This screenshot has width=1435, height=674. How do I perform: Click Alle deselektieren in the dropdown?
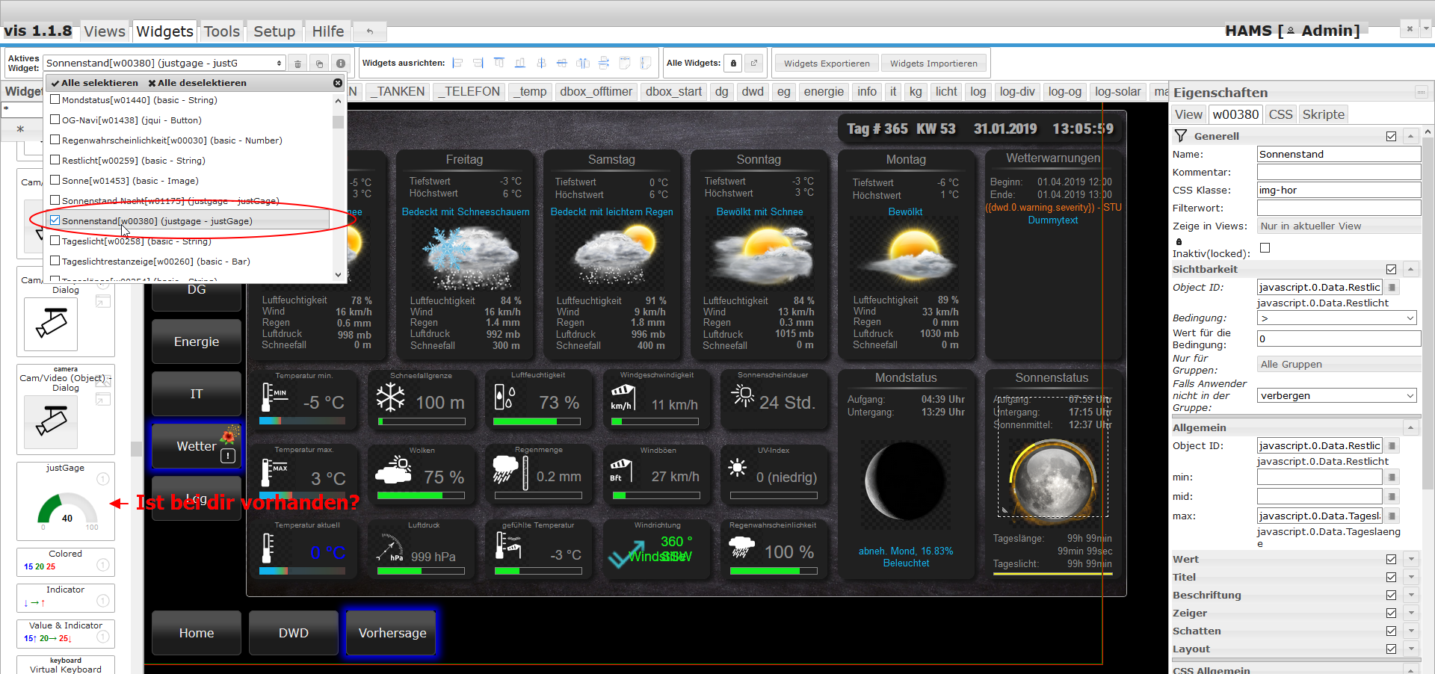click(x=197, y=83)
